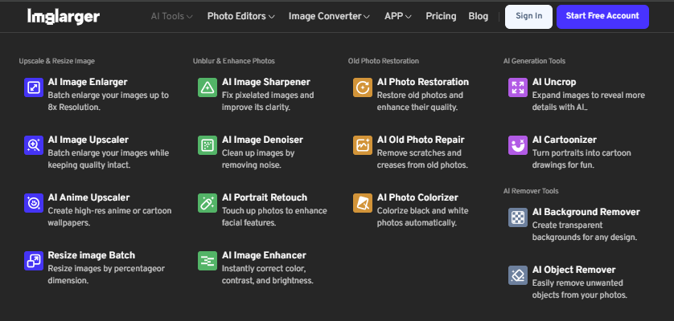Click the AI Portrait Retouch icon
The width and height of the screenshot is (674, 321).
coord(208,203)
